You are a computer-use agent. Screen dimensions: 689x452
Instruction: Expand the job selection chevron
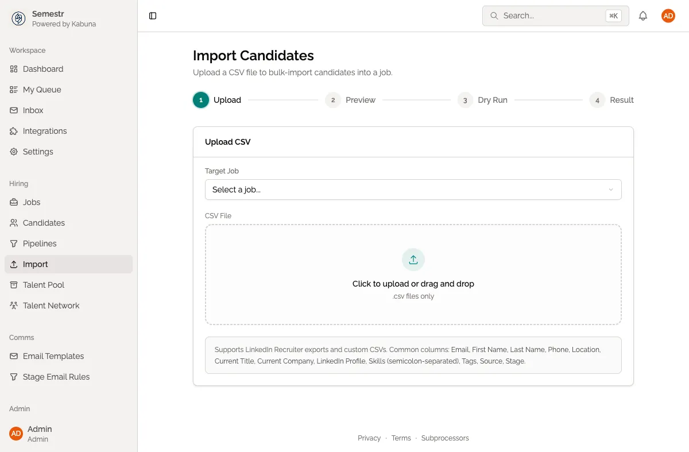(x=610, y=190)
